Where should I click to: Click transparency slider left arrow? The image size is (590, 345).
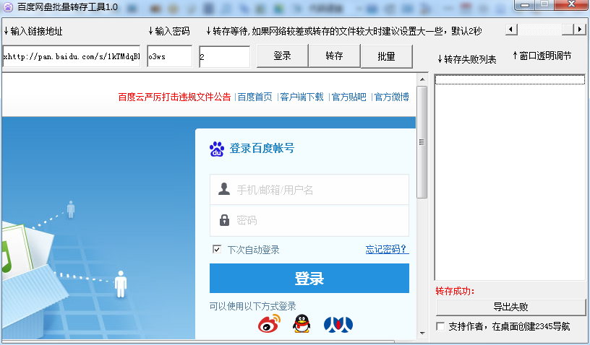point(511,30)
